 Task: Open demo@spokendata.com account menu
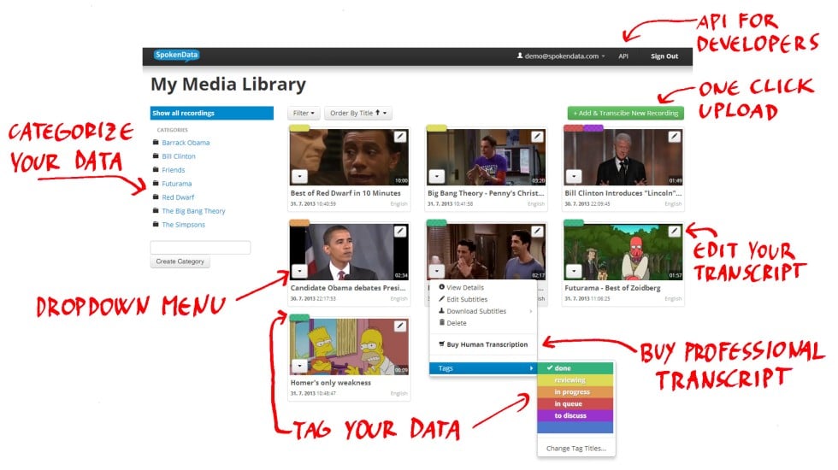(561, 56)
